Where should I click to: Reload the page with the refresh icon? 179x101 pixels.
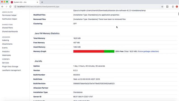point(10,7)
